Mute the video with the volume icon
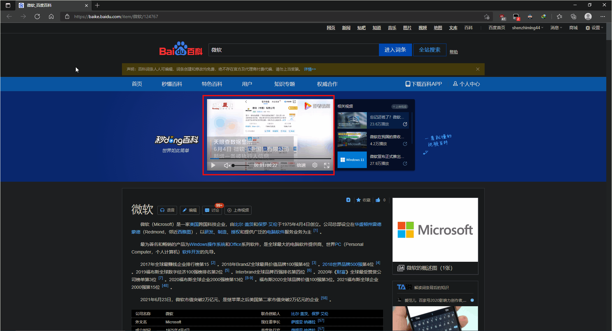 (227, 165)
